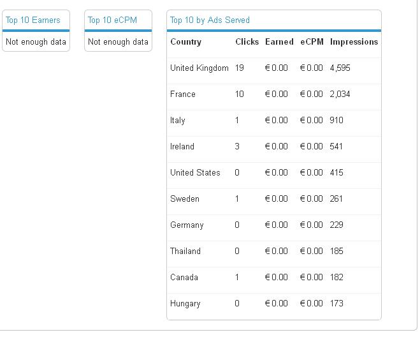This screenshot has height=337, width=420.
Task: Click the Sweden country entry
Action: pos(185,198)
